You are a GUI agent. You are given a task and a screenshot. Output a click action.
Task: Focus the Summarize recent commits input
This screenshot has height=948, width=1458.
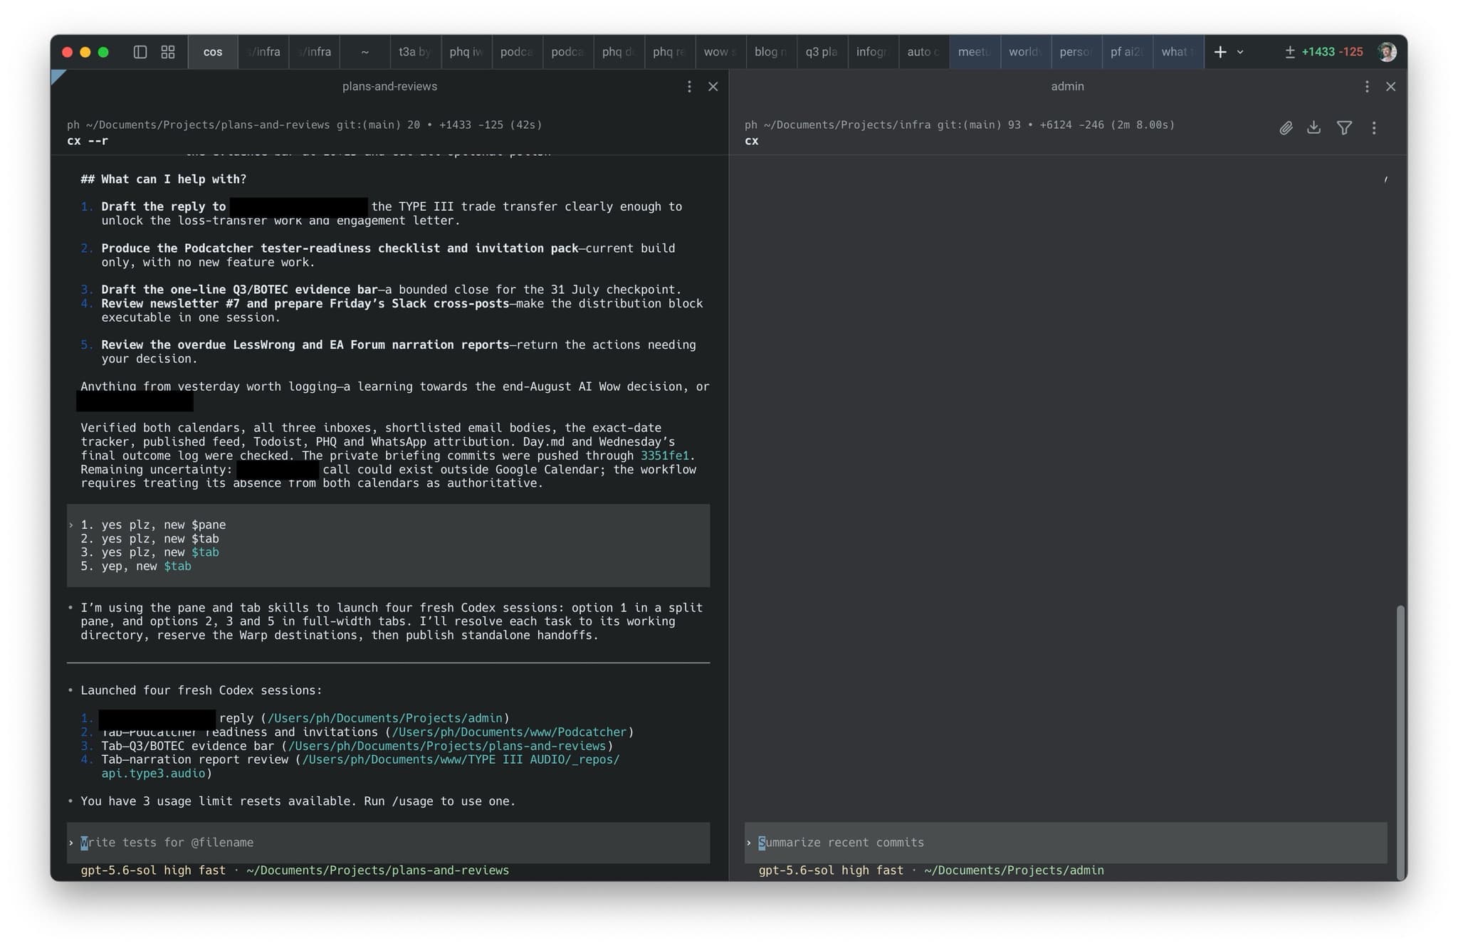coord(1066,843)
